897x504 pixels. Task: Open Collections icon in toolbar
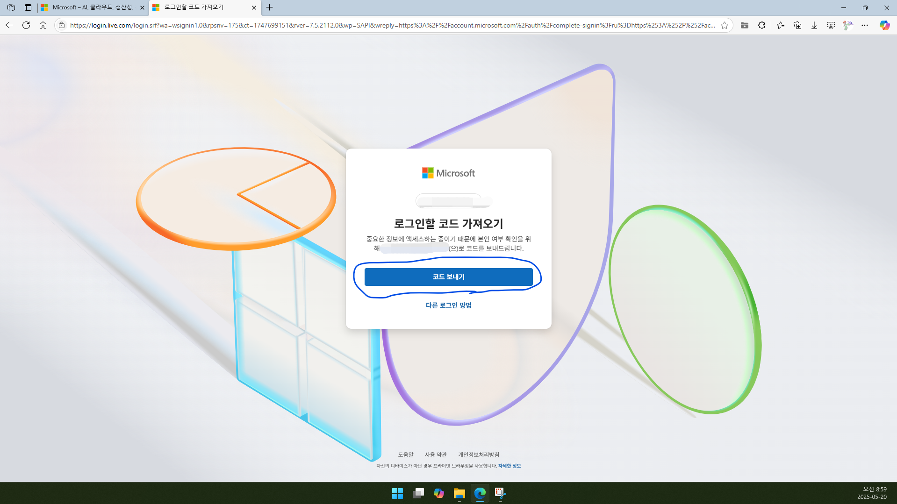pos(797,25)
